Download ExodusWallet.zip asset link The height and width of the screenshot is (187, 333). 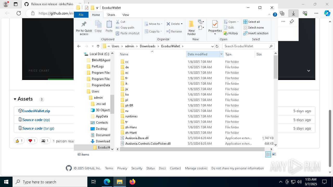click(x=36, y=111)
